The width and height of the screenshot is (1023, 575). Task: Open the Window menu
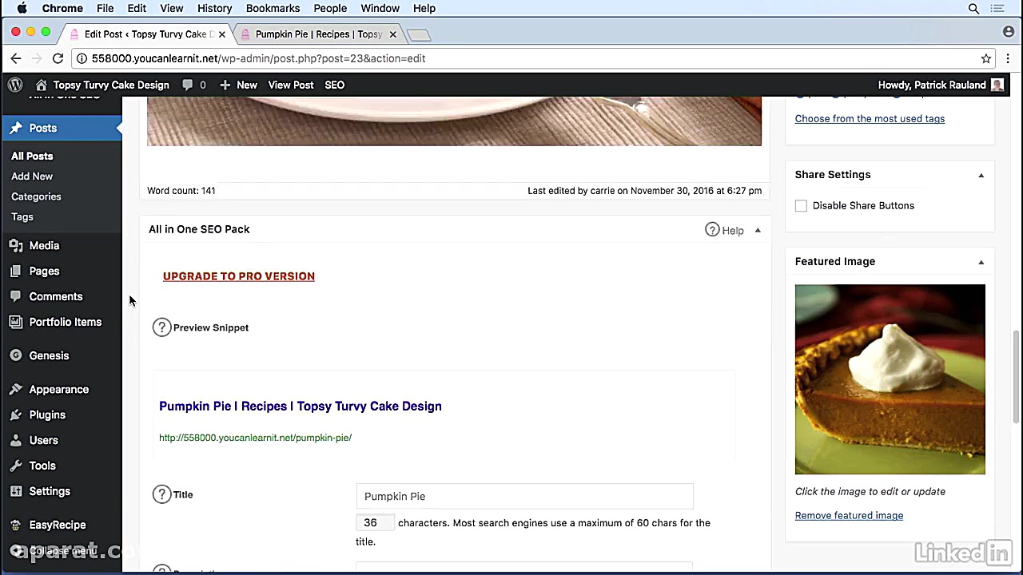(x=380, y=9)
